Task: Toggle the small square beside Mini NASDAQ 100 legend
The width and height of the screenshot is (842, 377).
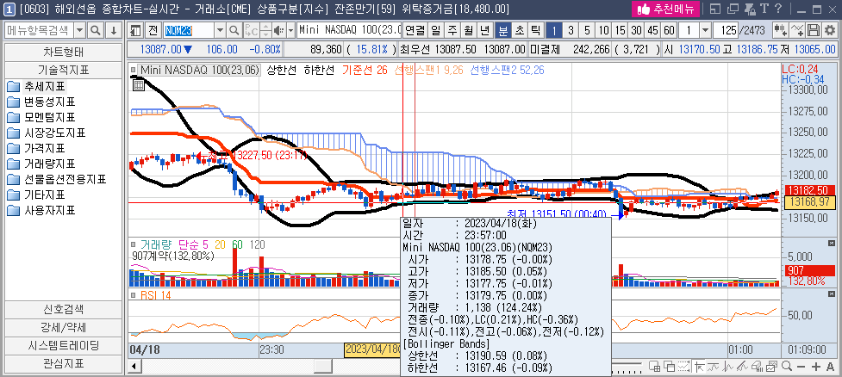Action: click(134, 70)
